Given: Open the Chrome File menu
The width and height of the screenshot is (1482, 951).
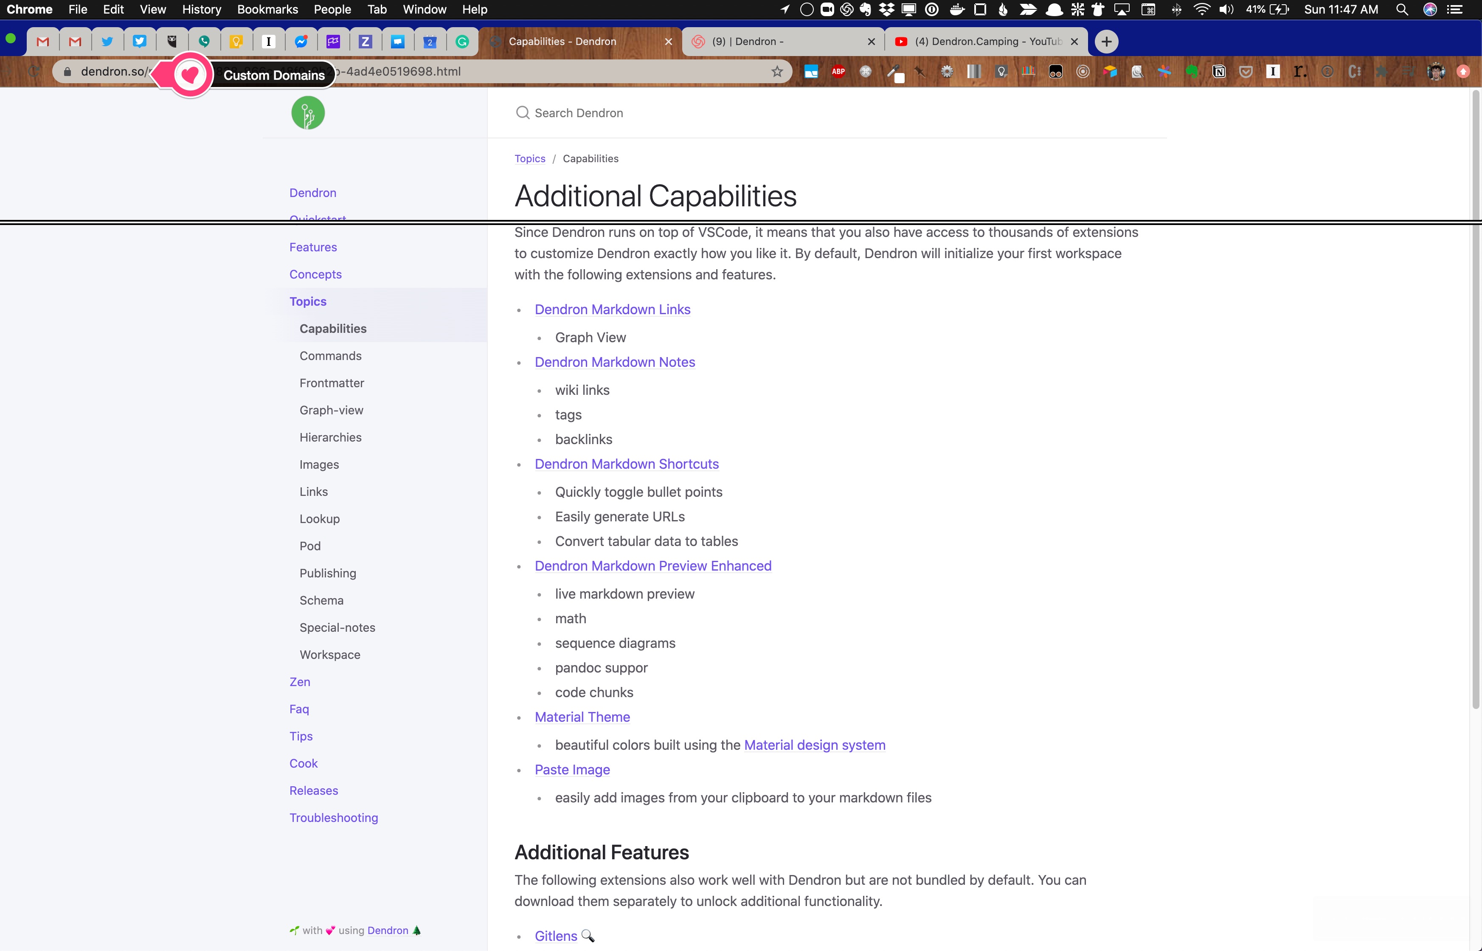Looking at the screenshot, I should 78,9.
